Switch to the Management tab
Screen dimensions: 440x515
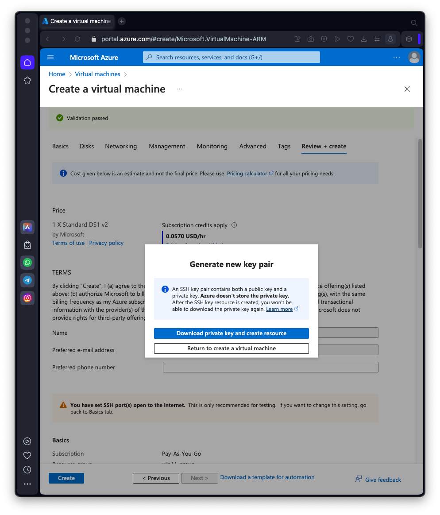click(167, 146)
